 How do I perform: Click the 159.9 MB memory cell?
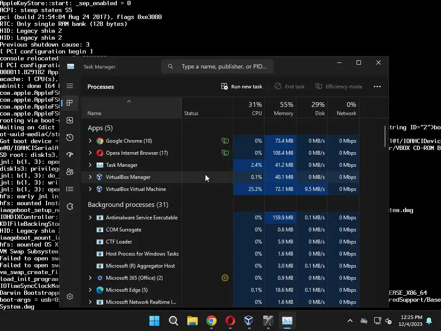[280, 218]
